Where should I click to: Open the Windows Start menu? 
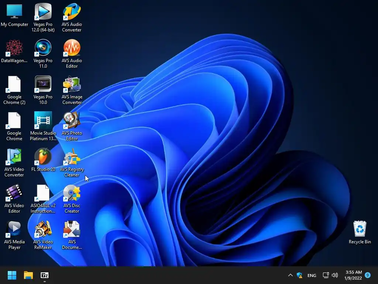click(12, 275)
